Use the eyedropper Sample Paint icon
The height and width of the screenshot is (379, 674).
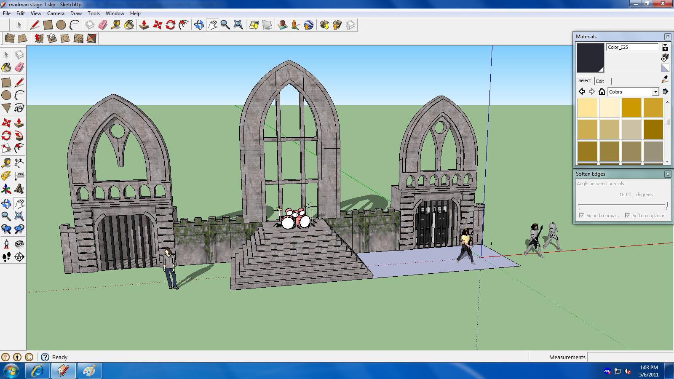pyautogui.click(x=665, y=79)
